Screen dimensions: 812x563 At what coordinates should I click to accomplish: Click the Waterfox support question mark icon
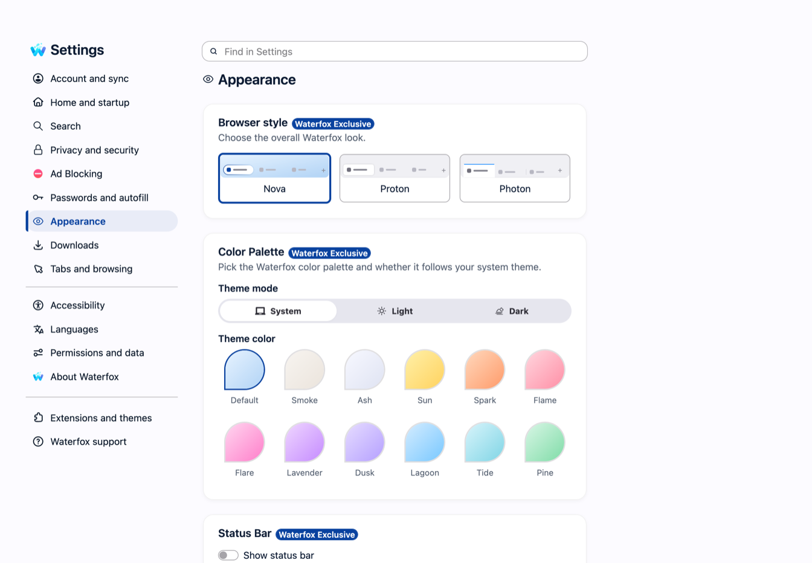tap(38, 442)
